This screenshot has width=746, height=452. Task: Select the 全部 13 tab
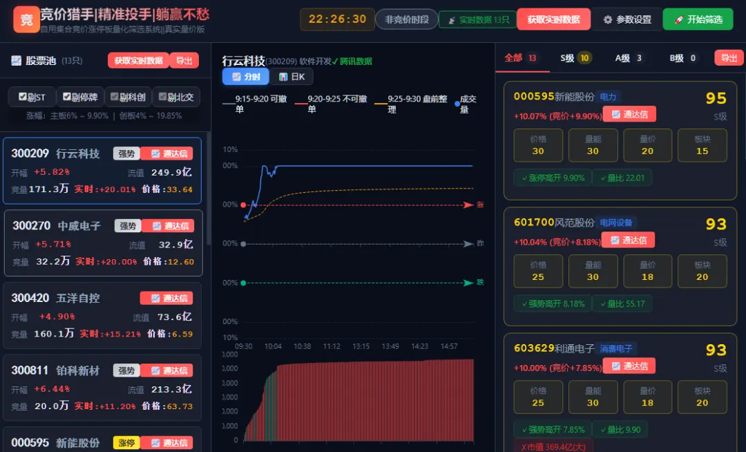(x=521, y=58)
